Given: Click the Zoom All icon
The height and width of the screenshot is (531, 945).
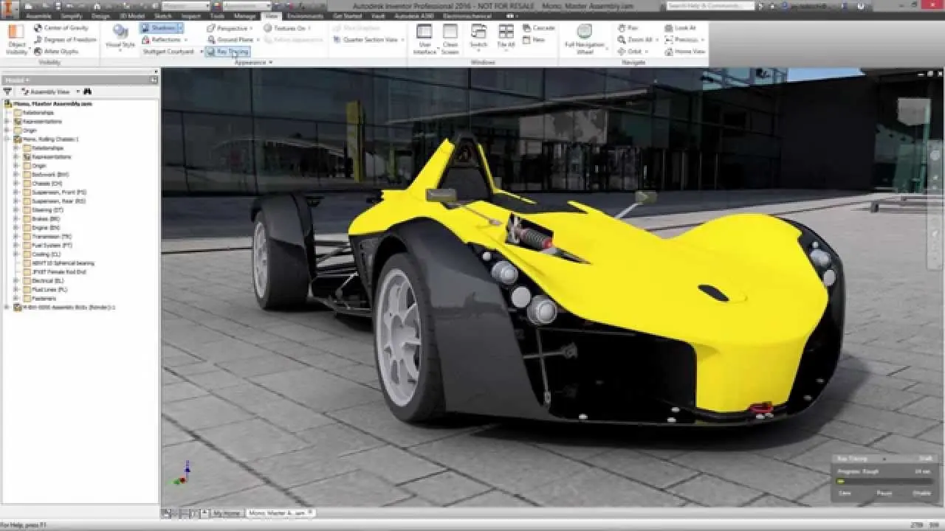Looking at the screenshot, I should click(635, 39).
